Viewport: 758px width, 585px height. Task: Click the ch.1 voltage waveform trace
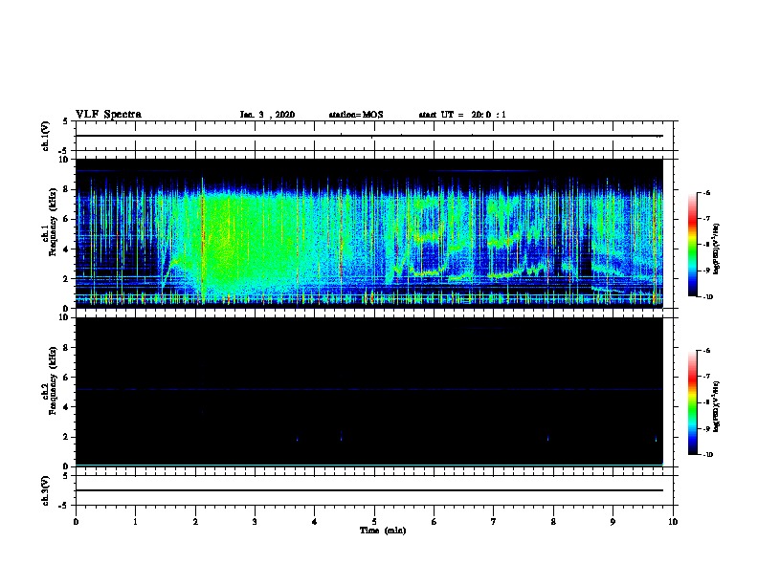point(369,136)
